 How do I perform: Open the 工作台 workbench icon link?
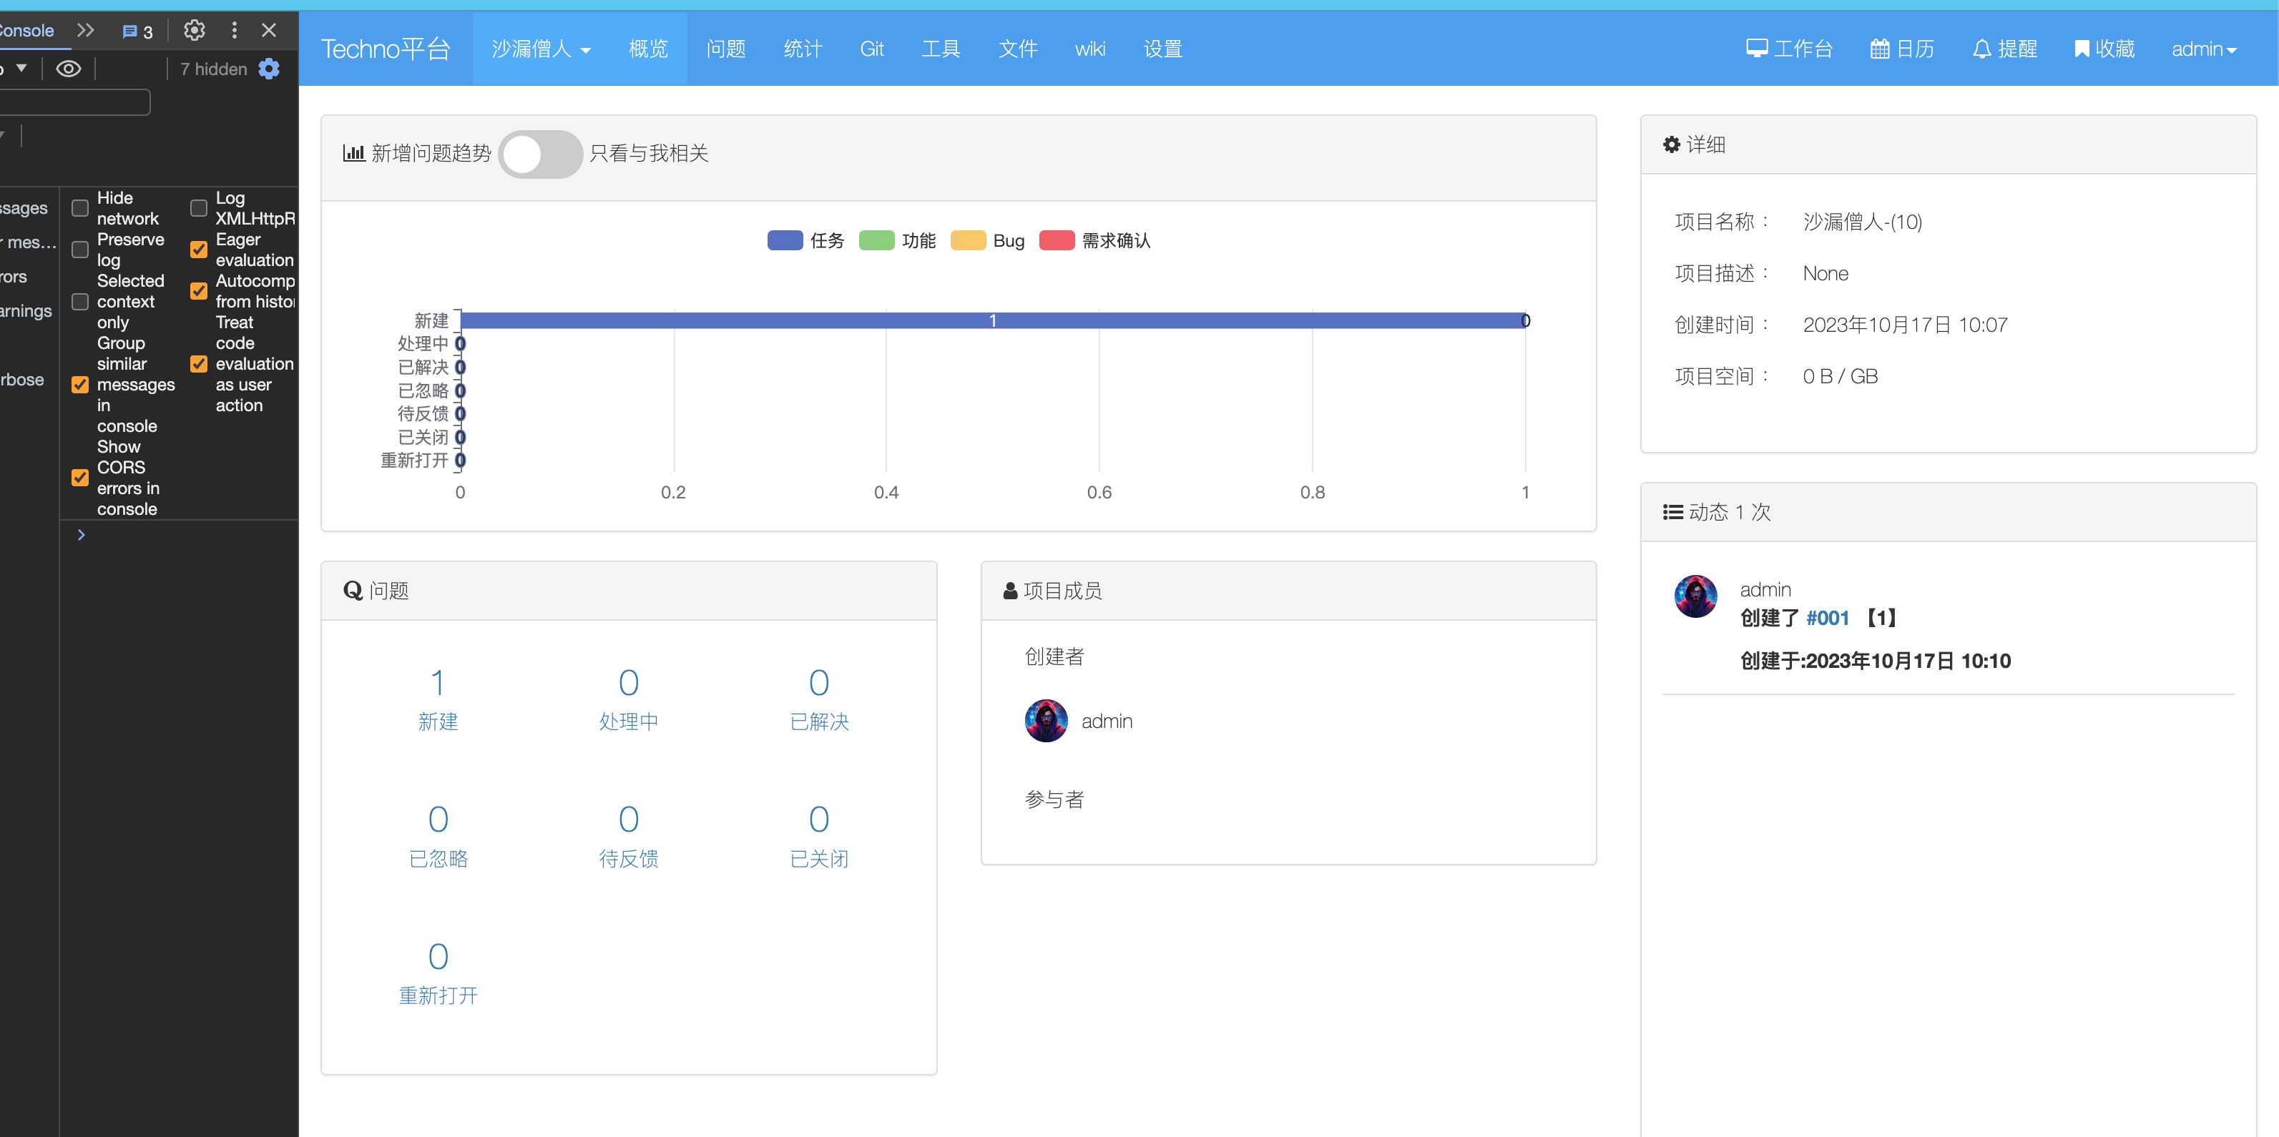coord(1756,49)
